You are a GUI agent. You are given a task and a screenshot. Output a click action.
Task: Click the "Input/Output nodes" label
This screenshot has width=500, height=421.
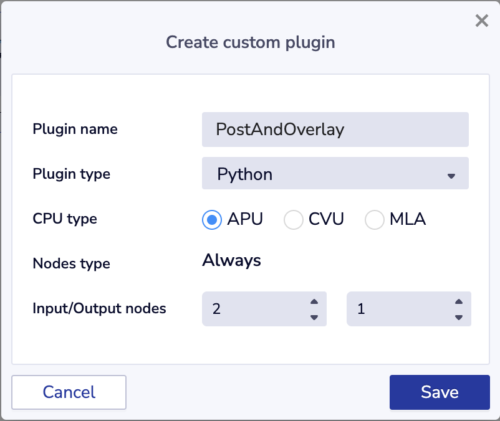99,308
